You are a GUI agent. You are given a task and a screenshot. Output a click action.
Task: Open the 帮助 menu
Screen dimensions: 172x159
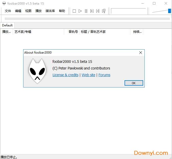click(62, 11)
